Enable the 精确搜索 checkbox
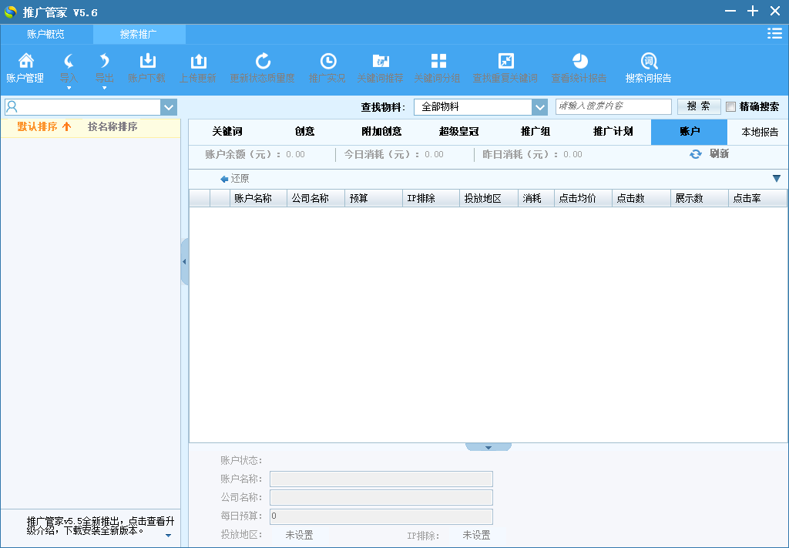This screenshot has width=789, height=548. coord(730,107)
